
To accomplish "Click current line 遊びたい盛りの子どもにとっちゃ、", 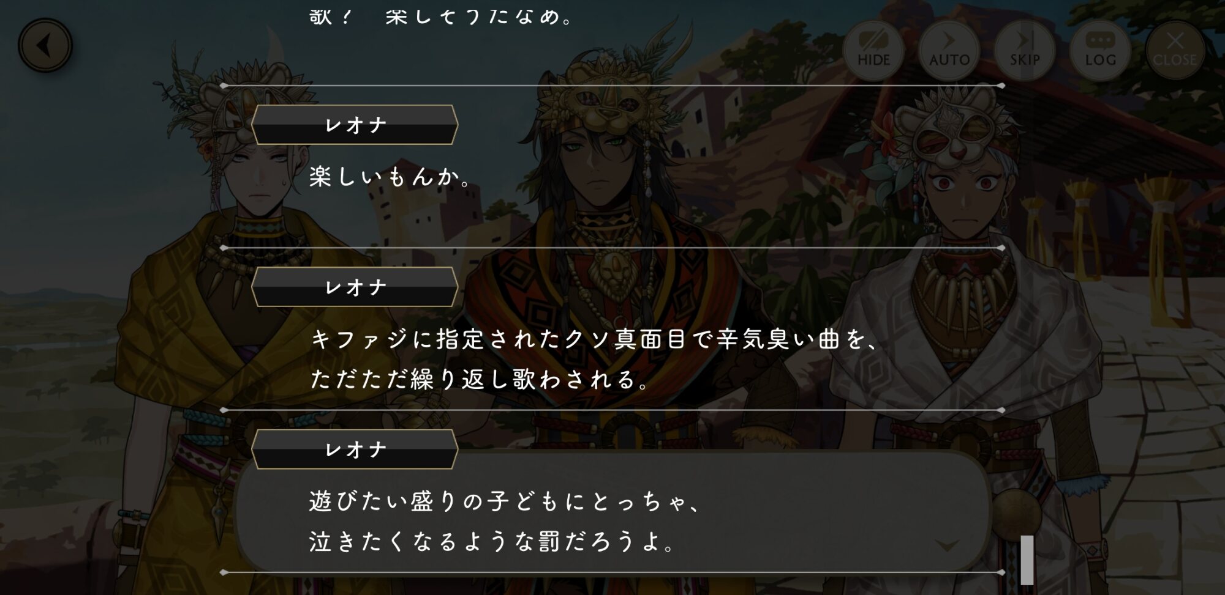I will tap(504, 501).
